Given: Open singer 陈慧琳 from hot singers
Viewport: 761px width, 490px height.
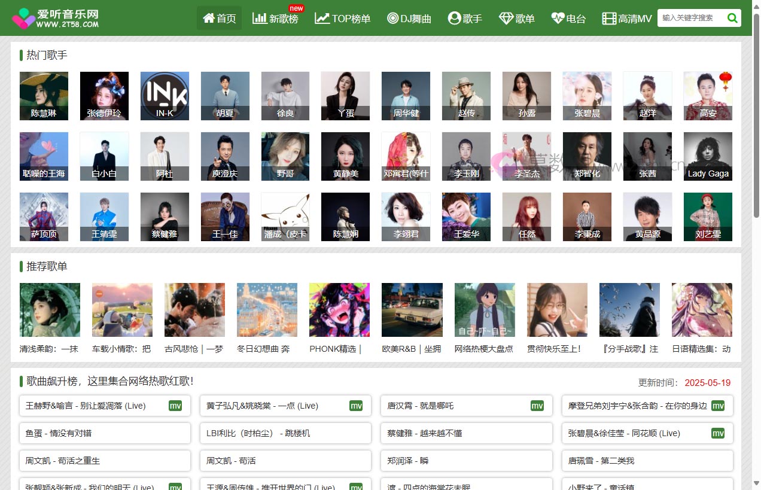Looking at the screenshot, I should pos(43,96).
